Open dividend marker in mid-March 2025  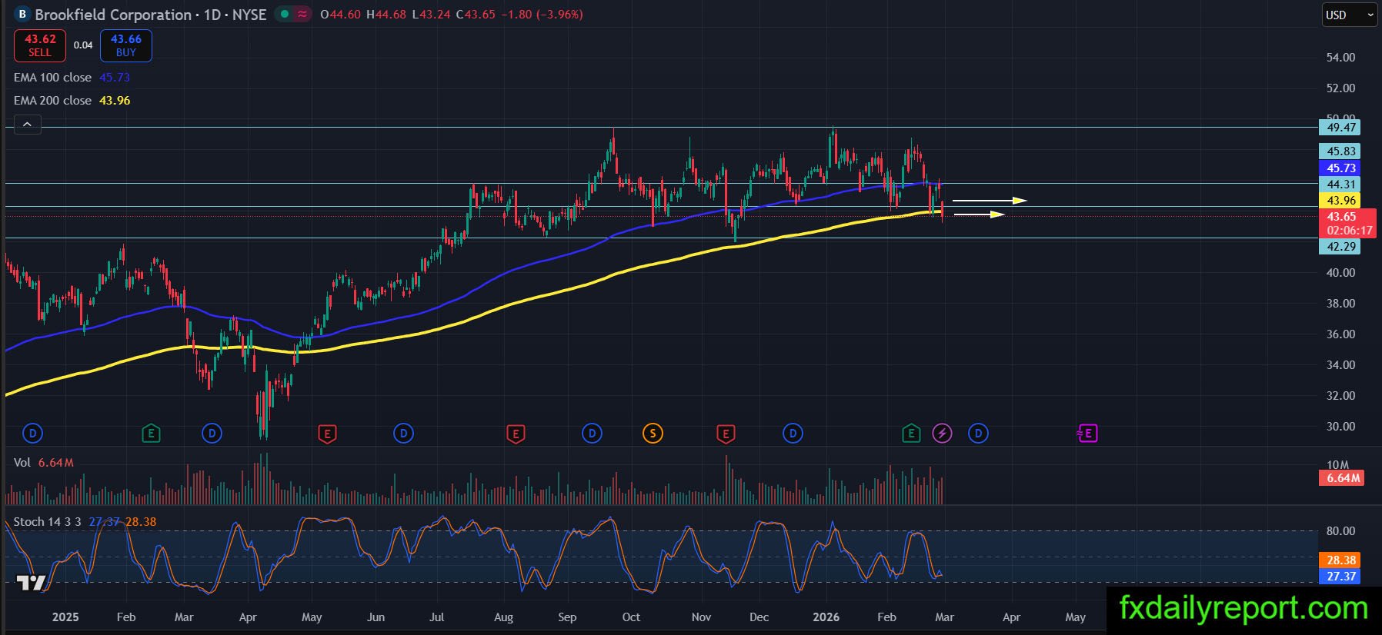tap(212, 434)
